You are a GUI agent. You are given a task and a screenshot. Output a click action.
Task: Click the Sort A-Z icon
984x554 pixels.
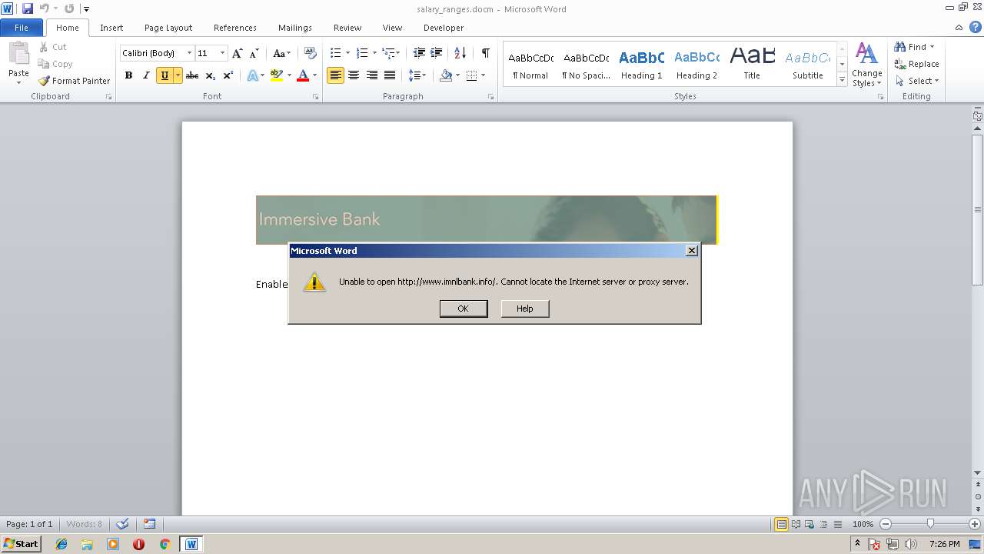click(460, 53)
